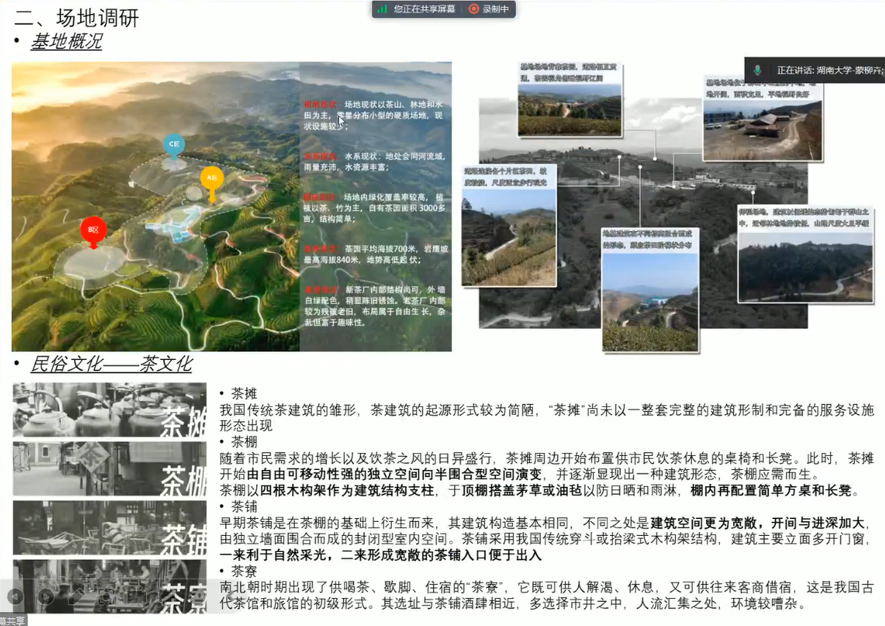Click the green network signal icon

(x=383, y=9)
